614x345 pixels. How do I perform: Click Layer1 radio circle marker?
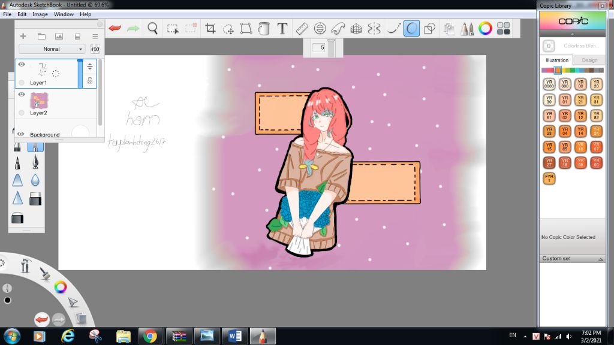(22, 82)
